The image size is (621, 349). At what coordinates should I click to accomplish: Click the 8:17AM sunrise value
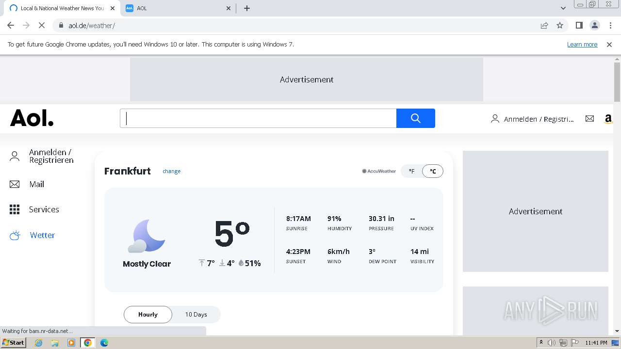pyautogui.click(x=298, y=219)
